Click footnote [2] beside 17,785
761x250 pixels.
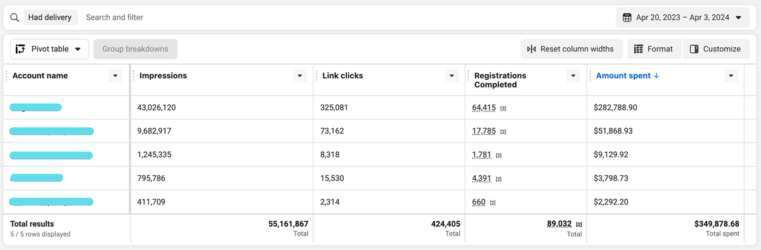pyautogui.click(x=503, y=132)
